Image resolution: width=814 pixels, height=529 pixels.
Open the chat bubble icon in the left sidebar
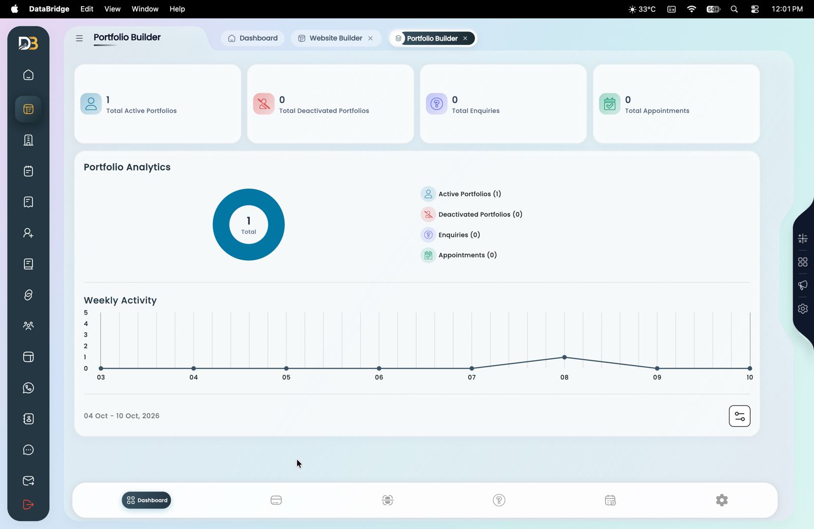[x=28, y=450]
